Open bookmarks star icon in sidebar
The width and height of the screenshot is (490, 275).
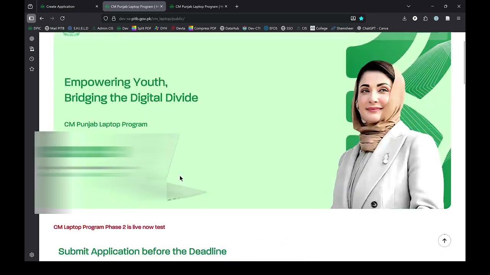pos(32,69)
